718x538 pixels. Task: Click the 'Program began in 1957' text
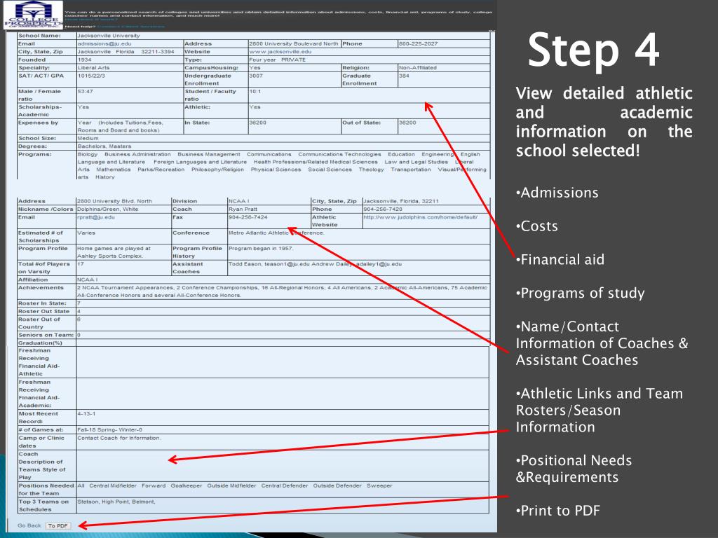[x=261, y=249]
